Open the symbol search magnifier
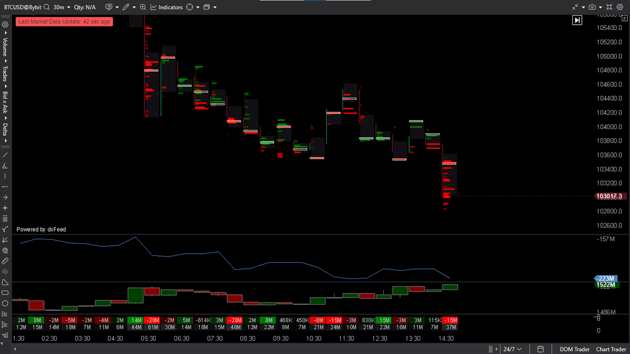This screenshot has width=630, height=354. click(46, 7)
